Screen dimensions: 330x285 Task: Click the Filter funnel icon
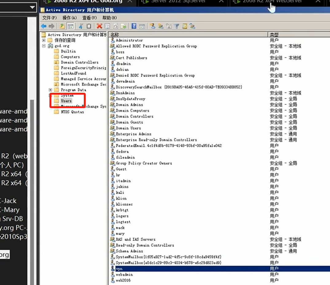(177, 26)
